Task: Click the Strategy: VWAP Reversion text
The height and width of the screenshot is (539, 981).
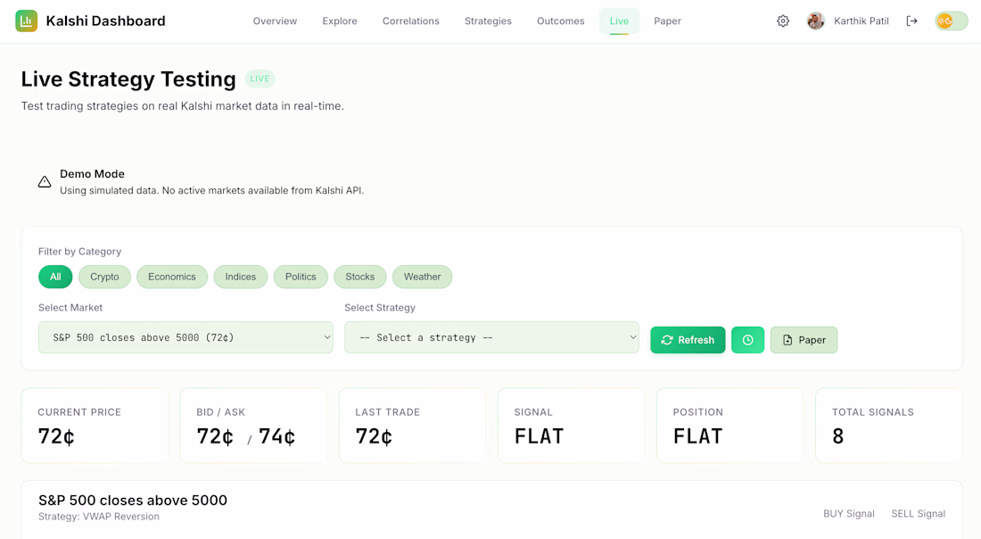Action: click(x=99, y=517)
